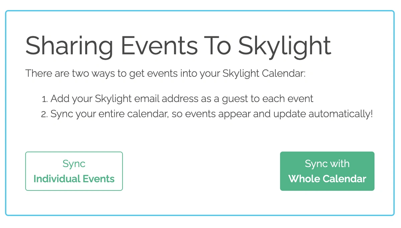Click the 'Sync' word in outlined button

(x=74, y=164)
